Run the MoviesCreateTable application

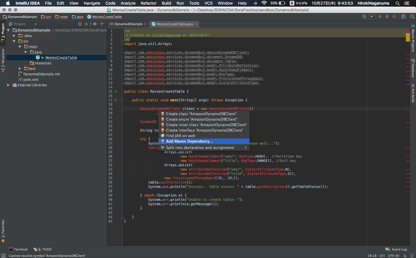pos(380,16)
